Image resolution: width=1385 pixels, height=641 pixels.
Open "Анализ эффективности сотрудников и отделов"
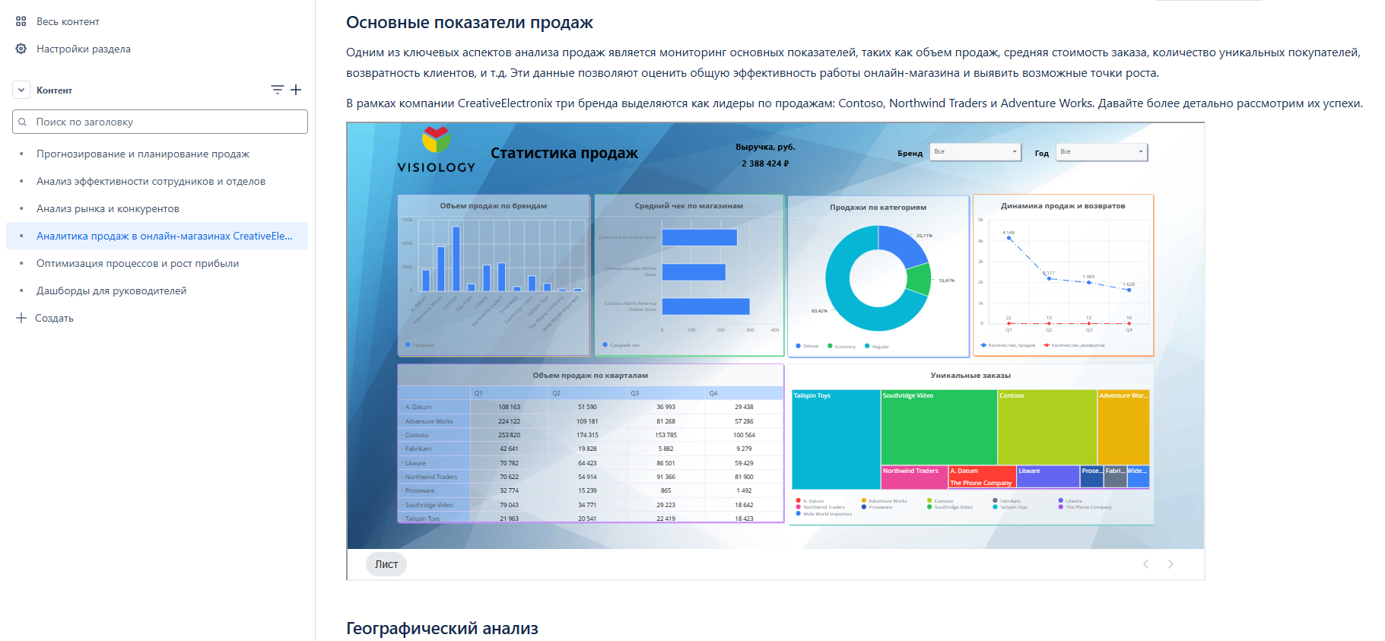151,181
